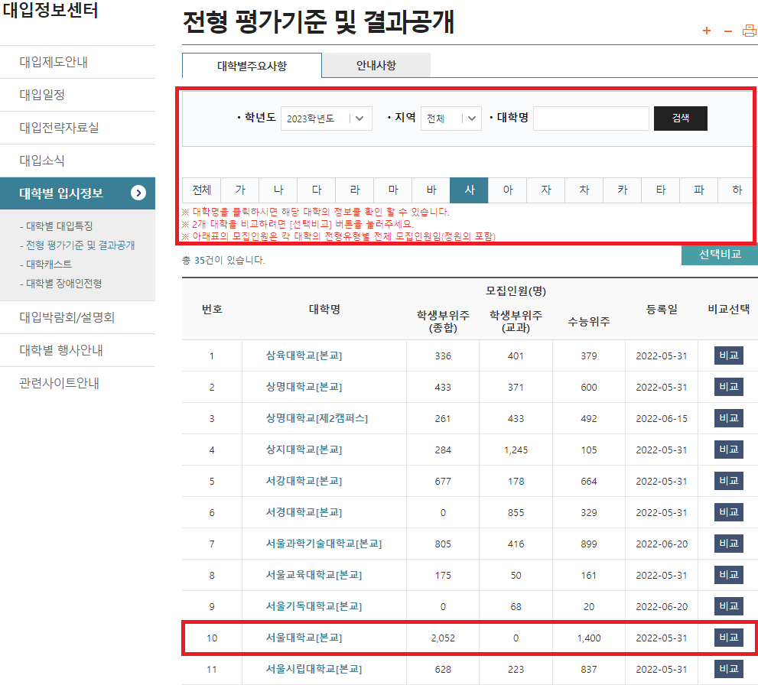Screen dimensions: 758x685
Task: Select the 바 consonant filter
Action: (431, 190)
